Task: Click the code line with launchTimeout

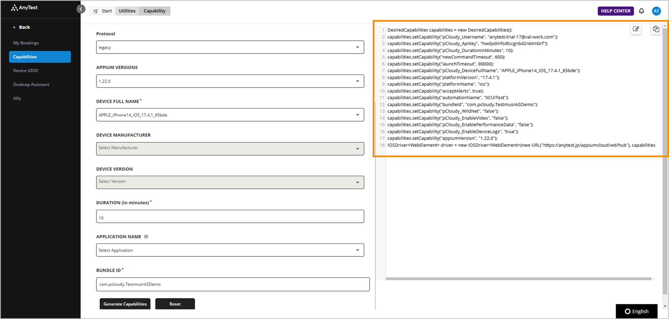Action: 440,64
